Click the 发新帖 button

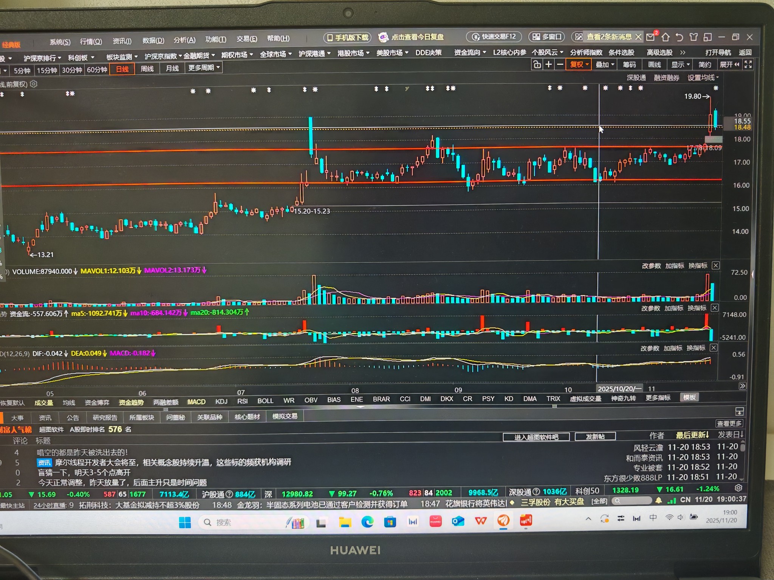(x=595, y=437)
